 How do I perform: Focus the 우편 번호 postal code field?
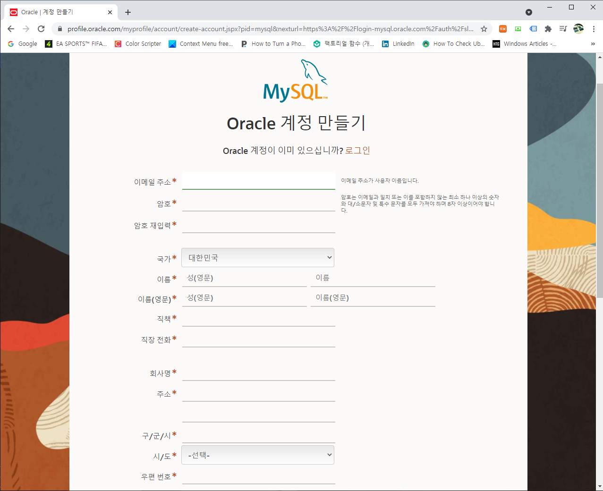(x=259, y=476)
